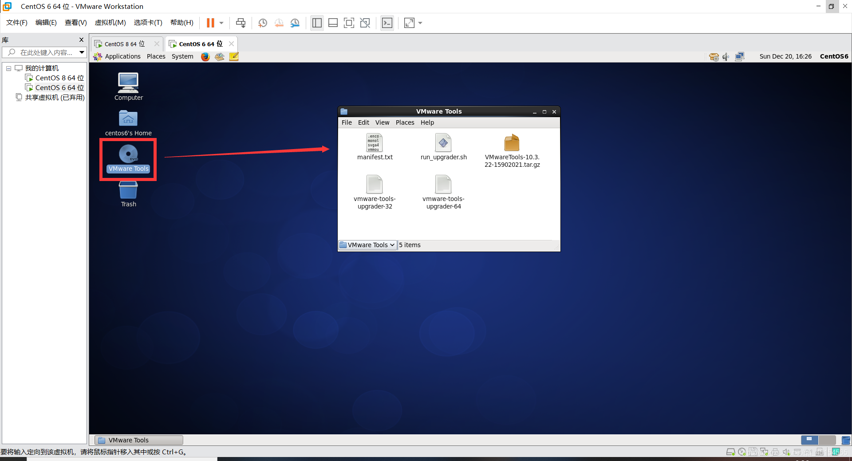Click the software update tray icon in guest panel
Image resolution: width=852 pixels, height=461 pixels.
pos(714,56)
